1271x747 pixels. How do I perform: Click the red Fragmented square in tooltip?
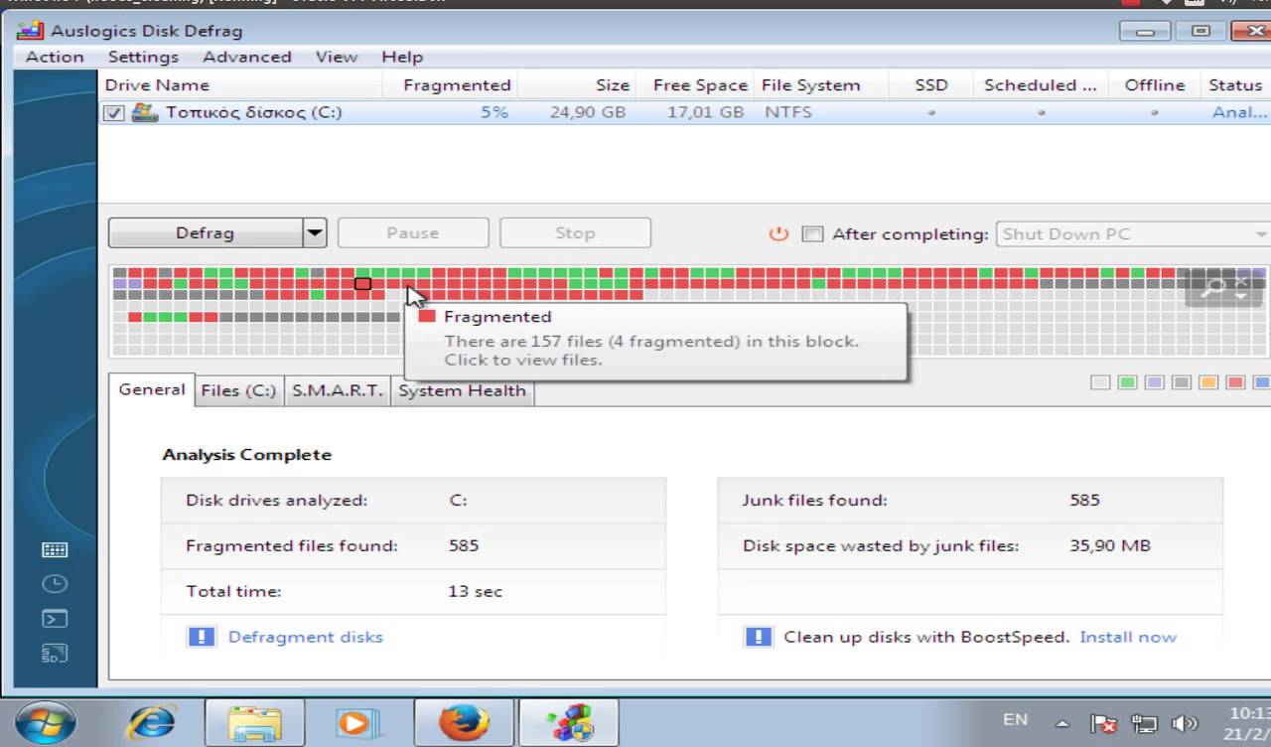(427, 317)
